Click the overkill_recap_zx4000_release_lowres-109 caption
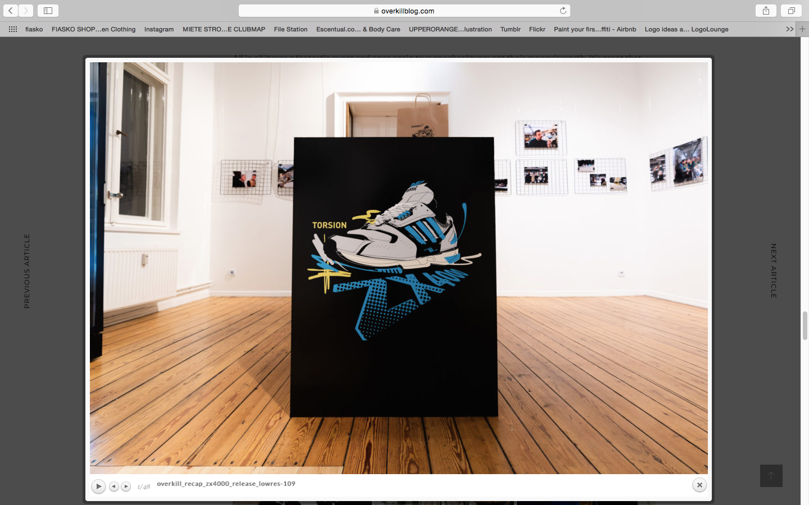The height and width of the screenshot is (505, 809). click(x=226, y=484)
